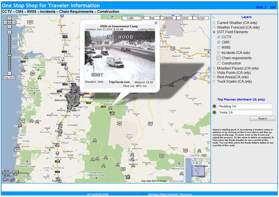Toggle the Traffic map overlay

(130, 18)
